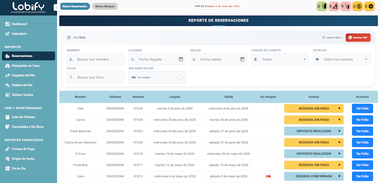Open status dropdown for Vale's reservation
381x183 pixels.
tap(314, 108)
